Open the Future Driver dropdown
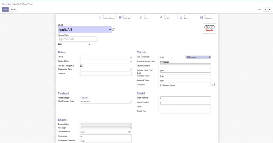 (x=106, y=62)
